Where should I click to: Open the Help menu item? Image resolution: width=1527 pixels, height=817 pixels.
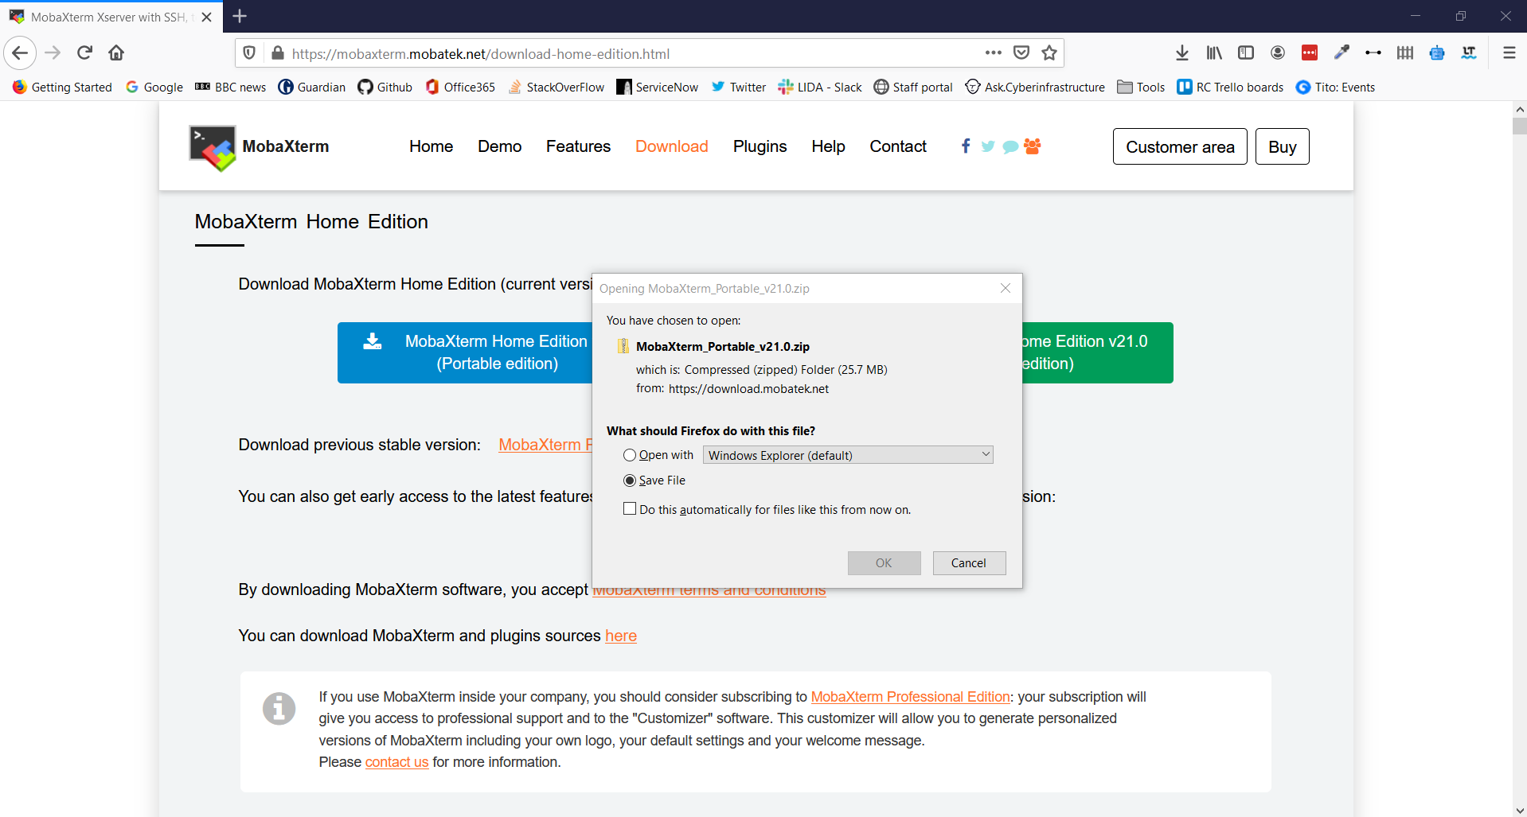[828, 146]
